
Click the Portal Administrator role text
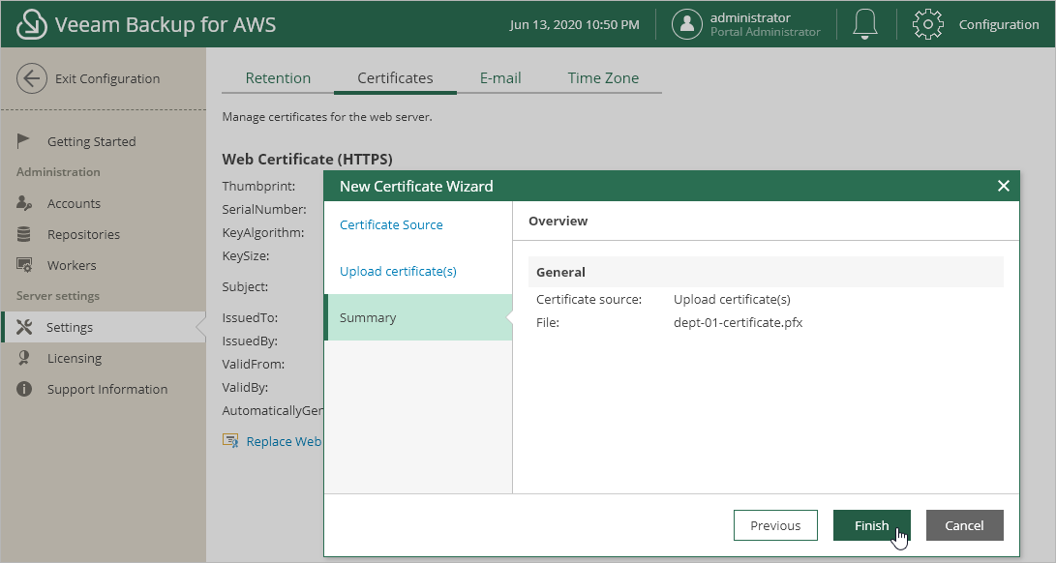[765, 32]
